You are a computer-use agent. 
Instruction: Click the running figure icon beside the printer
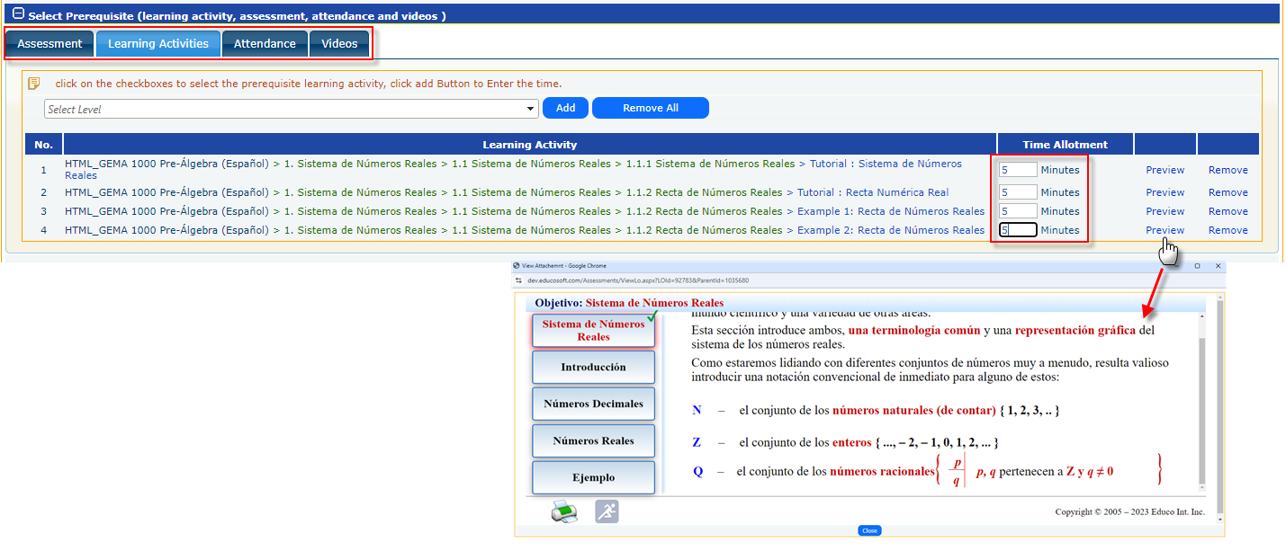tap(607, 511)
